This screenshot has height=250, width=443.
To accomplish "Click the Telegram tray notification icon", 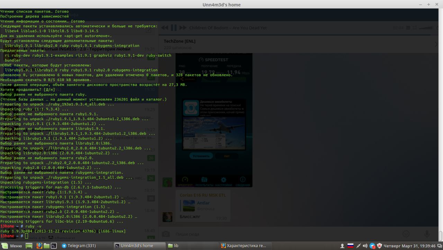I will [x=372, y=246].
